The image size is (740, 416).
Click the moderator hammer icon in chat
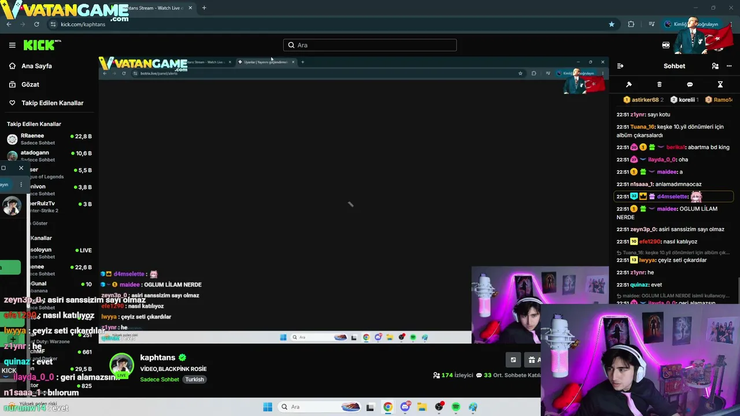click(x=629, y=84)
